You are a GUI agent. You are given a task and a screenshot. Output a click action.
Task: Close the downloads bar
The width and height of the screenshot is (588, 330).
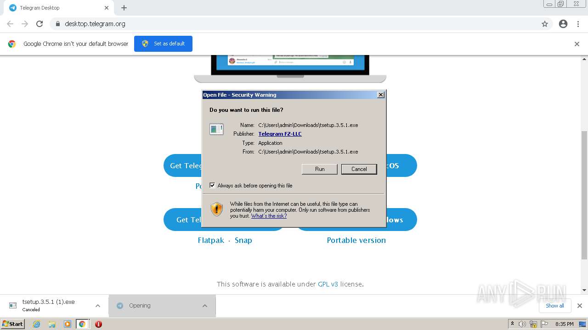click(580, 306)
